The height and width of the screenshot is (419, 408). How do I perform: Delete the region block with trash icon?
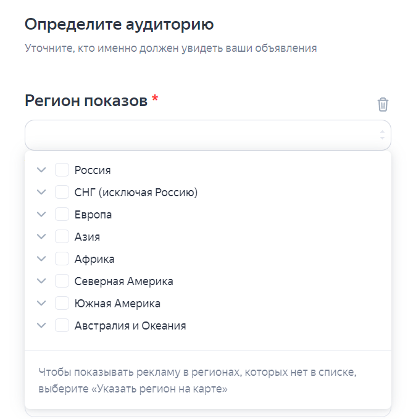pyautogui.click(x=383, y=104)
